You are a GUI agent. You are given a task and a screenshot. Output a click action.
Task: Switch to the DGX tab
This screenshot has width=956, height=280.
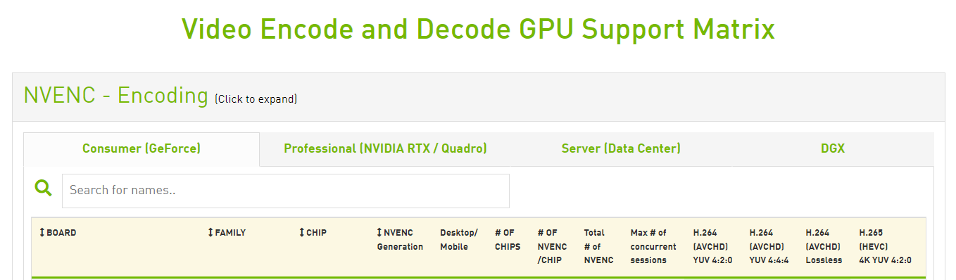point(833,149)
